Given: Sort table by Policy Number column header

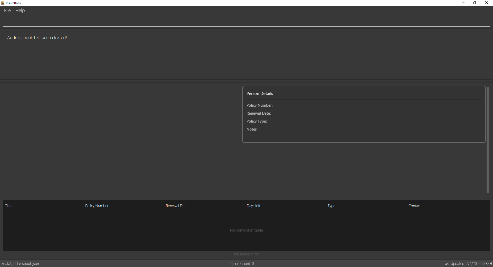Looking at the screenshot, I should pyautogui.click(x=124, y=206).
